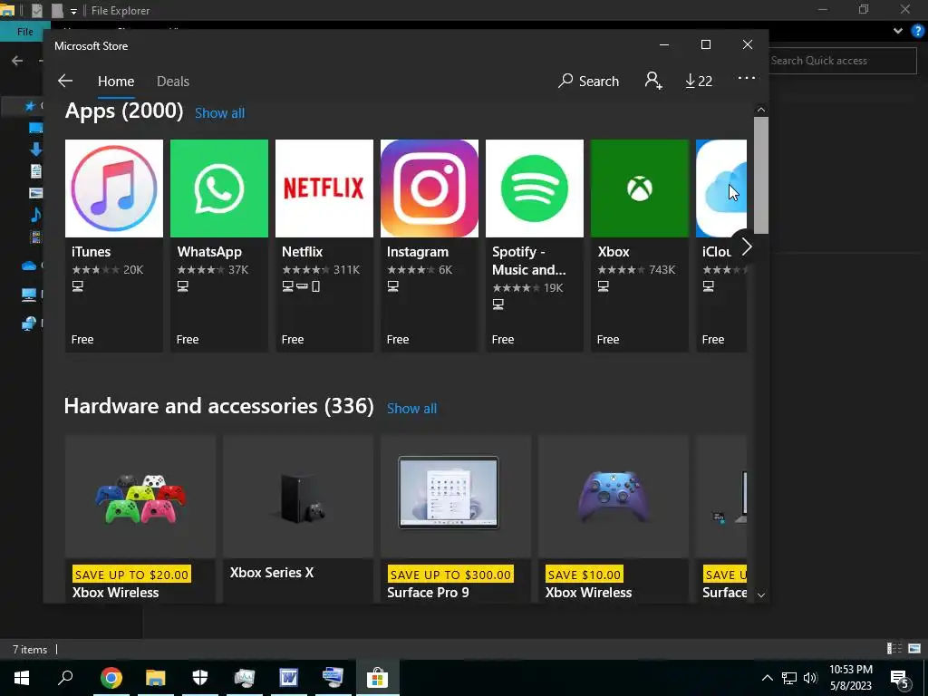The height and width of the screenshot is (696, 928).
Task: Open the Instagram app icon
Action: point(429,188)
